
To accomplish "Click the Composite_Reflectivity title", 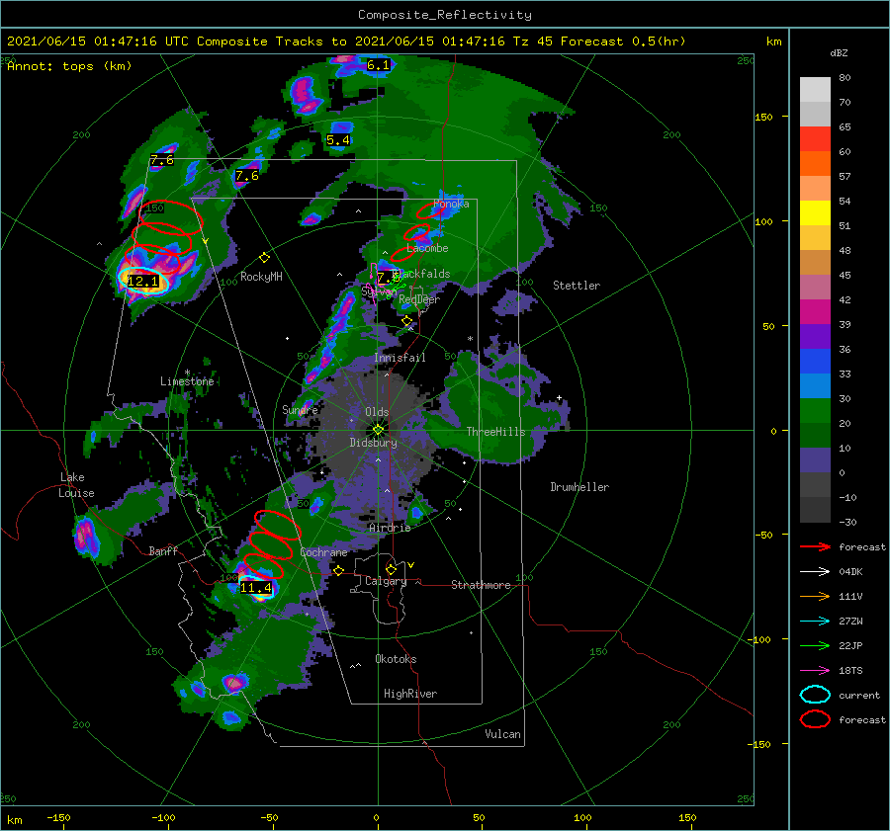I will pos(444,15).
